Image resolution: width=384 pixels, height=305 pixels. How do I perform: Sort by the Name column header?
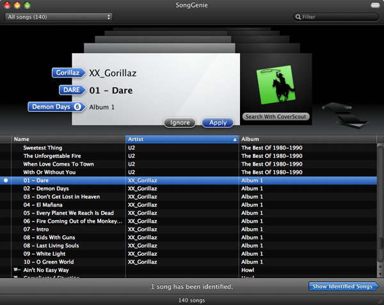pos(68,139)
